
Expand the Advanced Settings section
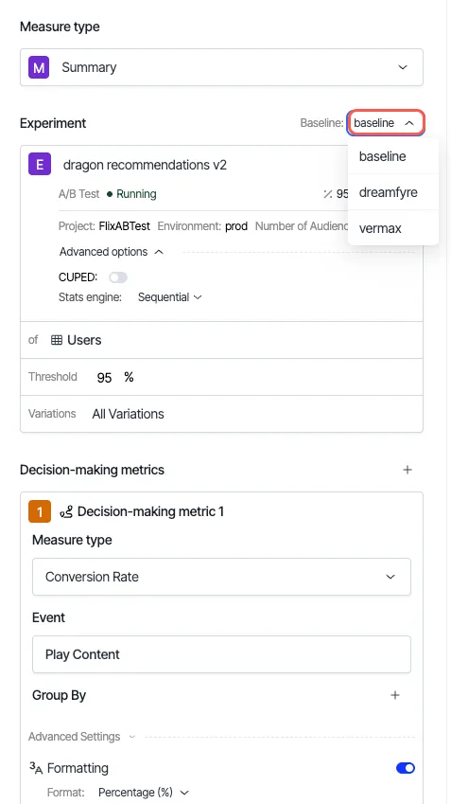tap(82, 737)
